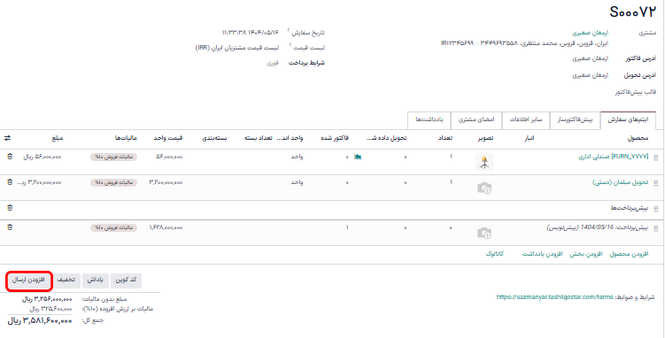Click the مبلغ بدون مالیات amount 3,256,000,000
The width and height of the screenshot is (665, 338).
(x=47, y=299)
